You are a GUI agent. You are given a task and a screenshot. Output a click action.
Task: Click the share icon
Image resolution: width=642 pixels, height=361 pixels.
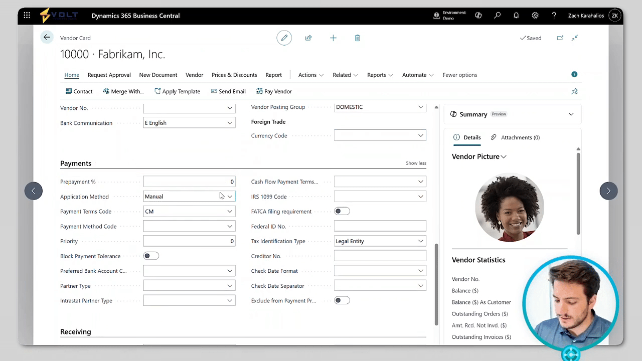click(308, 38)
